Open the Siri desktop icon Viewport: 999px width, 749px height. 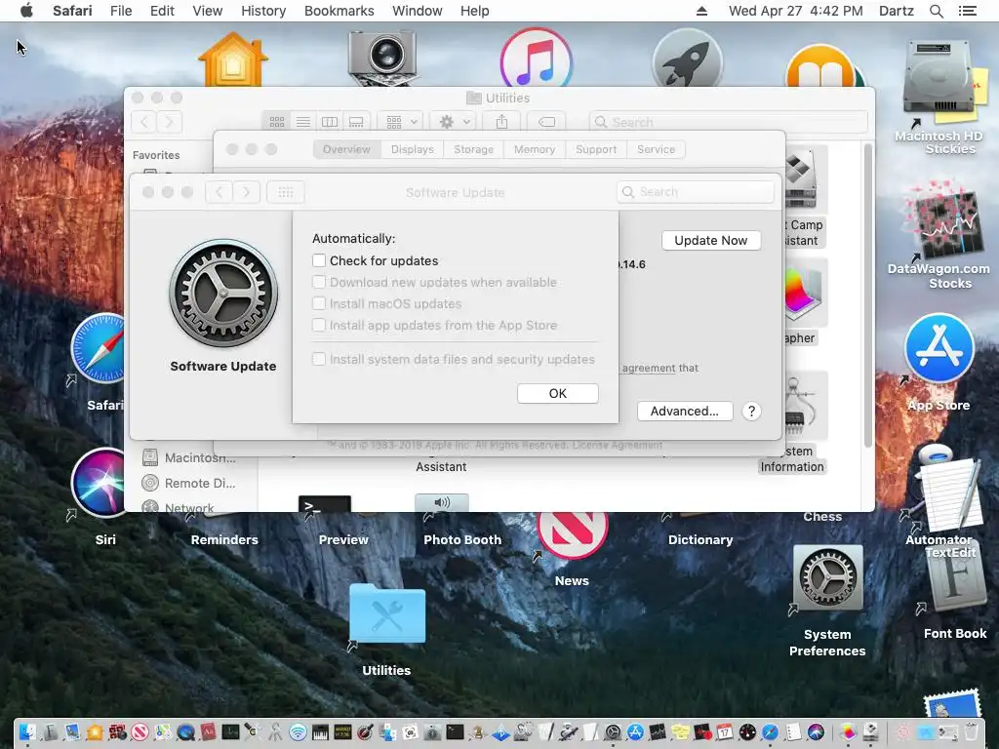[x=100, y=483]
